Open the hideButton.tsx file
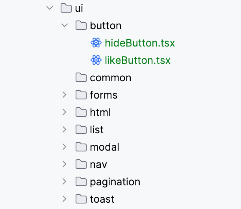Image resolution: width=241 pixels, height=209 pixels. point(140,43)
